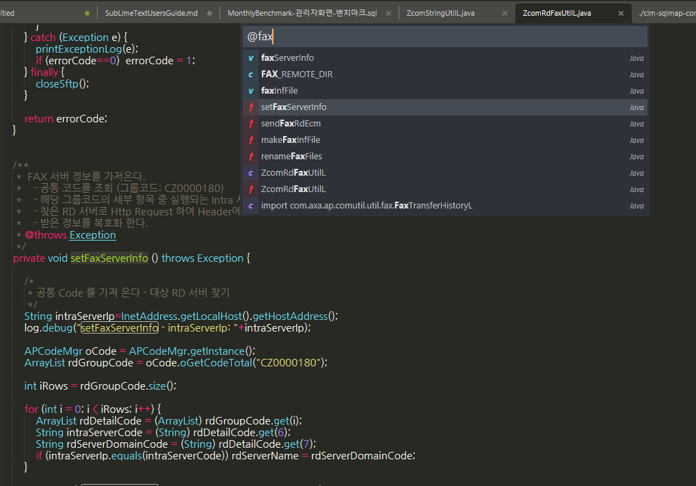Jump to the sendFaxRdEcm function

445,124
